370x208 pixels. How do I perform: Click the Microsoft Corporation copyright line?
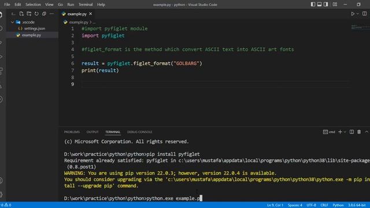(126, 142)
